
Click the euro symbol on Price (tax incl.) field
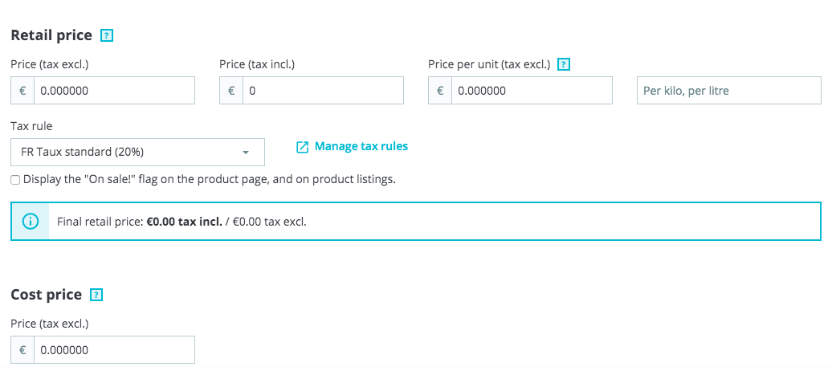click(231, 91)
